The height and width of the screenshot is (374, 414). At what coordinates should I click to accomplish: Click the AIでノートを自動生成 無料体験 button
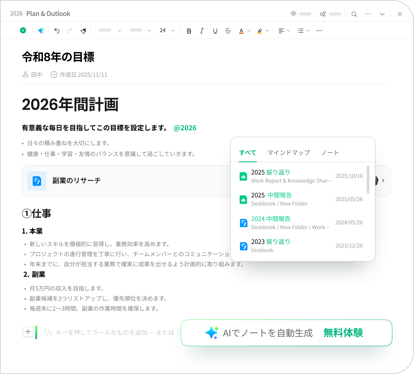tap(286, 333)
